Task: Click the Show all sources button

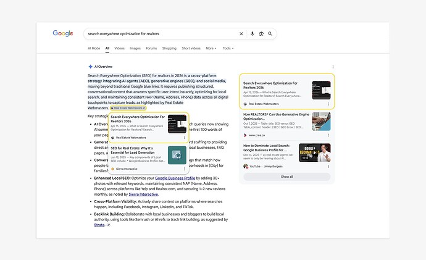Action: pyautogui.click(x=287, y=177)
